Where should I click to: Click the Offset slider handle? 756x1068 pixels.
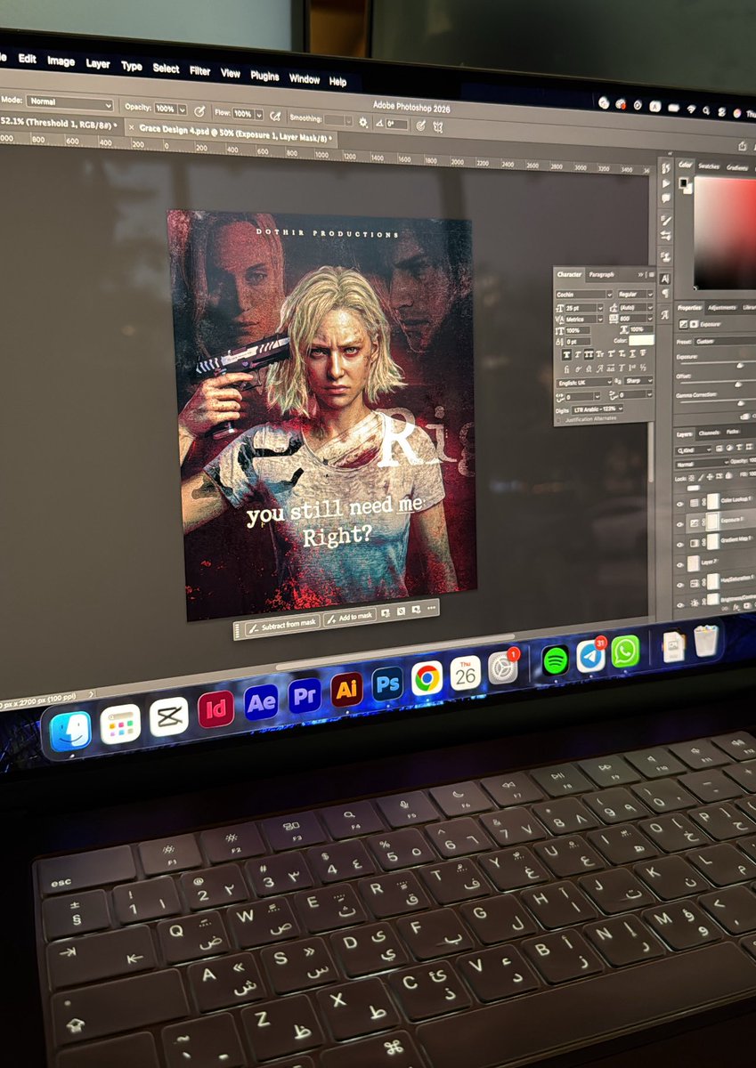(x=737, y=384)
